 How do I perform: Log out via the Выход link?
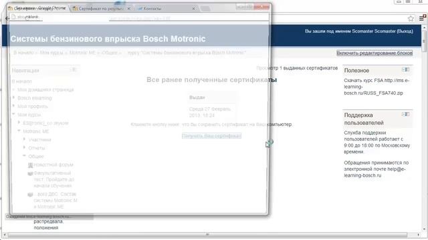tap(405, 31)
